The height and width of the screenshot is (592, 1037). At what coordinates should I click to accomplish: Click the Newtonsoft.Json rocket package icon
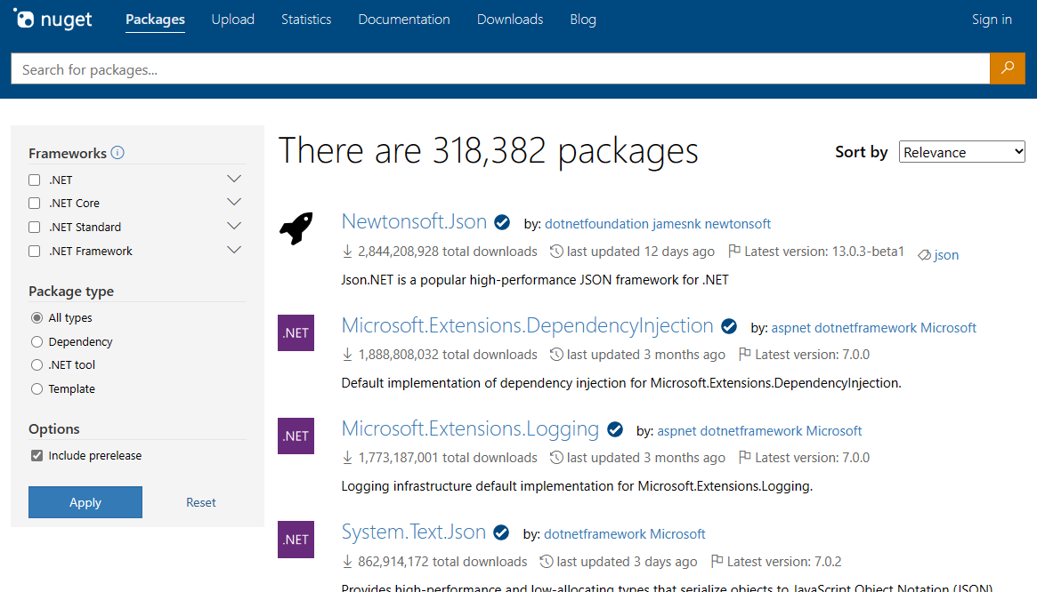point(296,228)
